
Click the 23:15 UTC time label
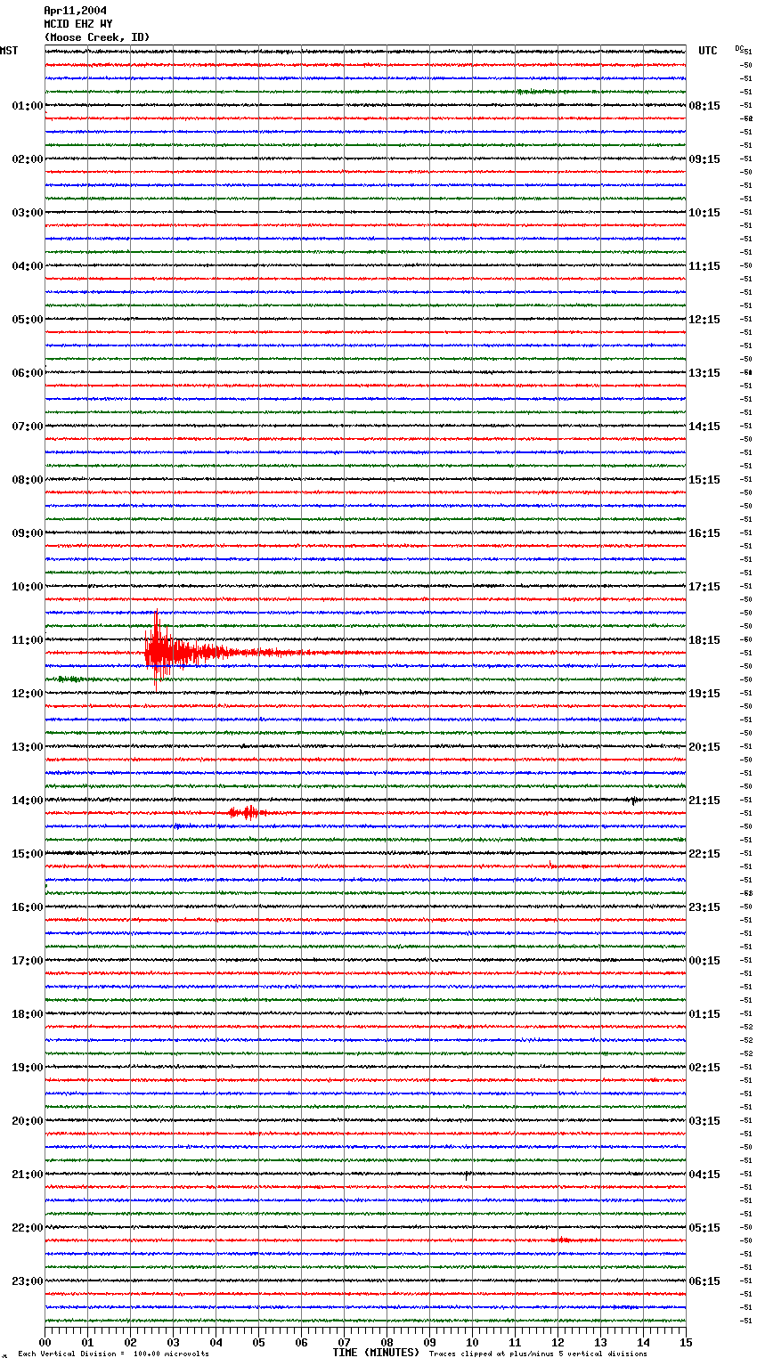click(704, 907)
